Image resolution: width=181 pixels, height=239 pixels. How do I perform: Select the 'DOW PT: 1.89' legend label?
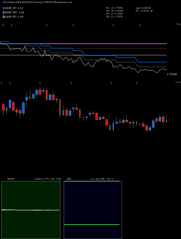[14, 17]
